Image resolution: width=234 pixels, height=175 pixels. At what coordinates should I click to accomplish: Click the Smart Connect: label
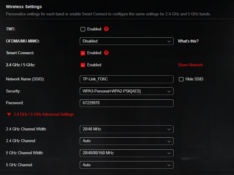(x=20, y=53)
